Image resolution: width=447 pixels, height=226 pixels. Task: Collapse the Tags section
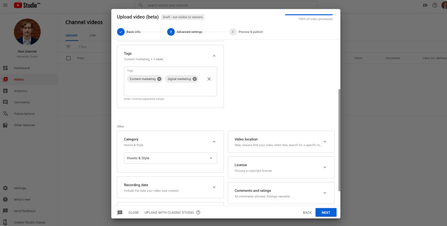point(214,56)
